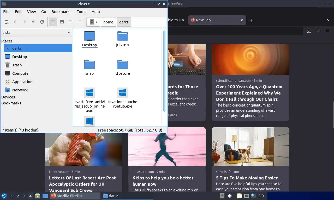Select the Desktop folder icon

[90, 39]
